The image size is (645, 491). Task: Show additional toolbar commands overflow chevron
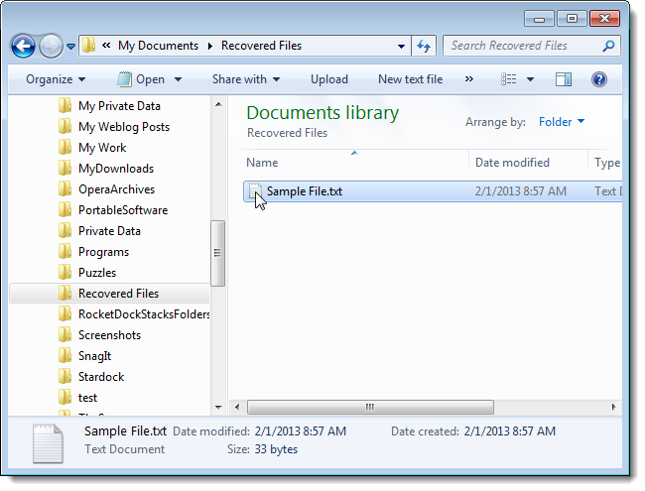[x=469, y=79]
